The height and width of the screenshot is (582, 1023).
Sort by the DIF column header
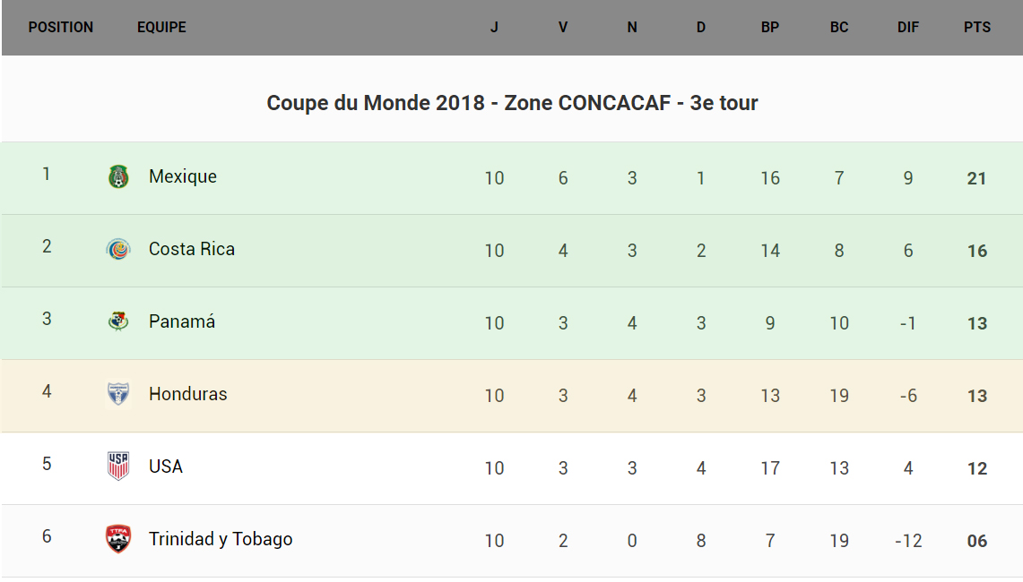[x=908, y=28]
